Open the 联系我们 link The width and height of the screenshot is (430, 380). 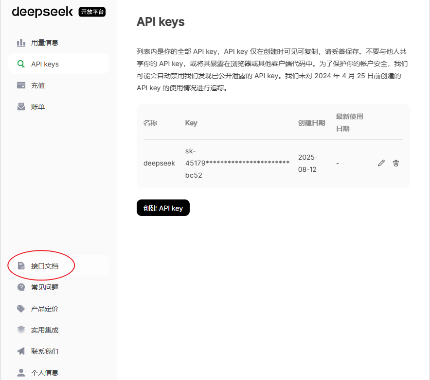59,351
